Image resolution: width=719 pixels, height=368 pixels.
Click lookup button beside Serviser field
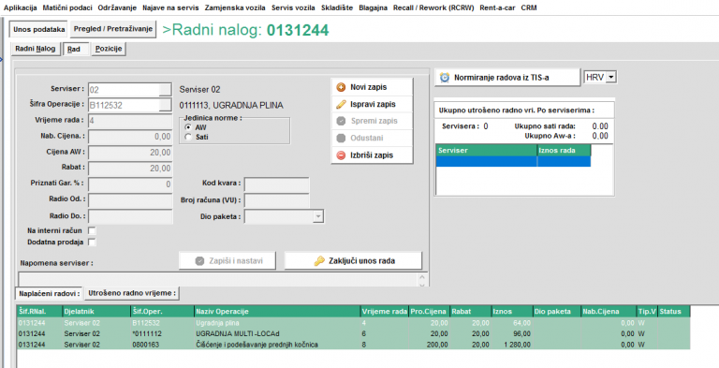[x=165, y=89]
